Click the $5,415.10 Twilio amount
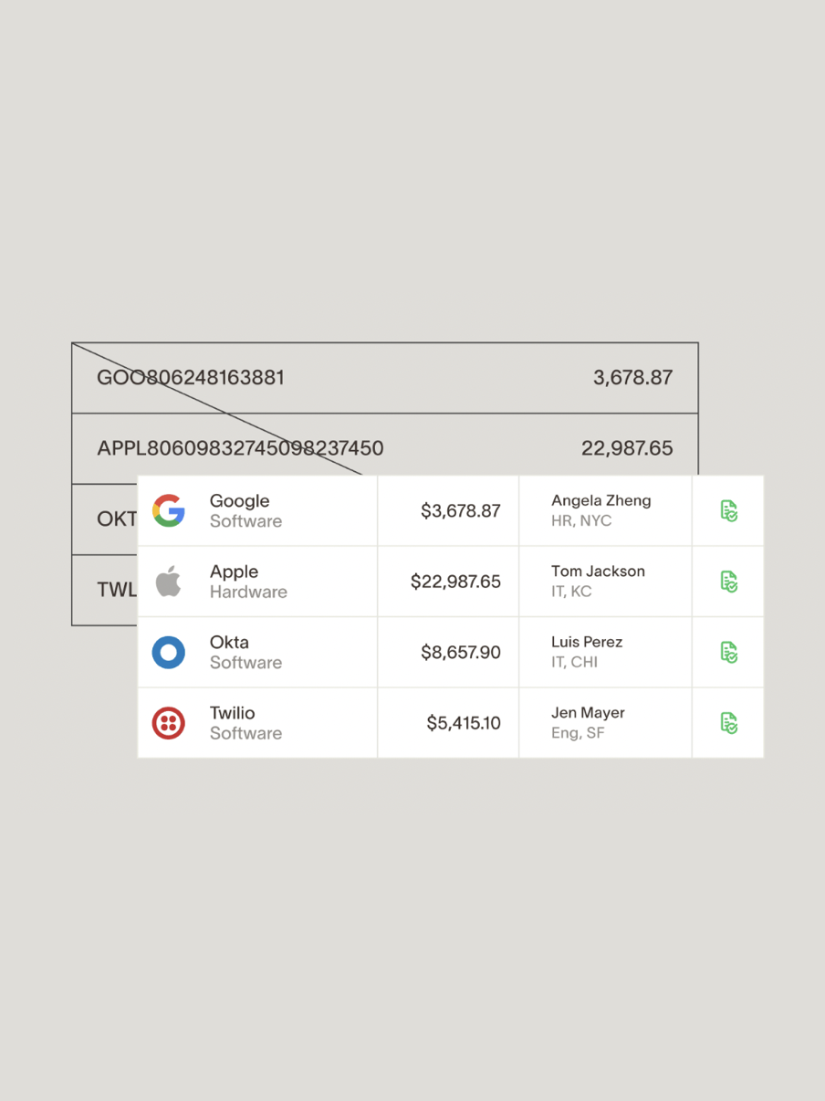The image size is (825, 1101). click(x=464, y=723)
